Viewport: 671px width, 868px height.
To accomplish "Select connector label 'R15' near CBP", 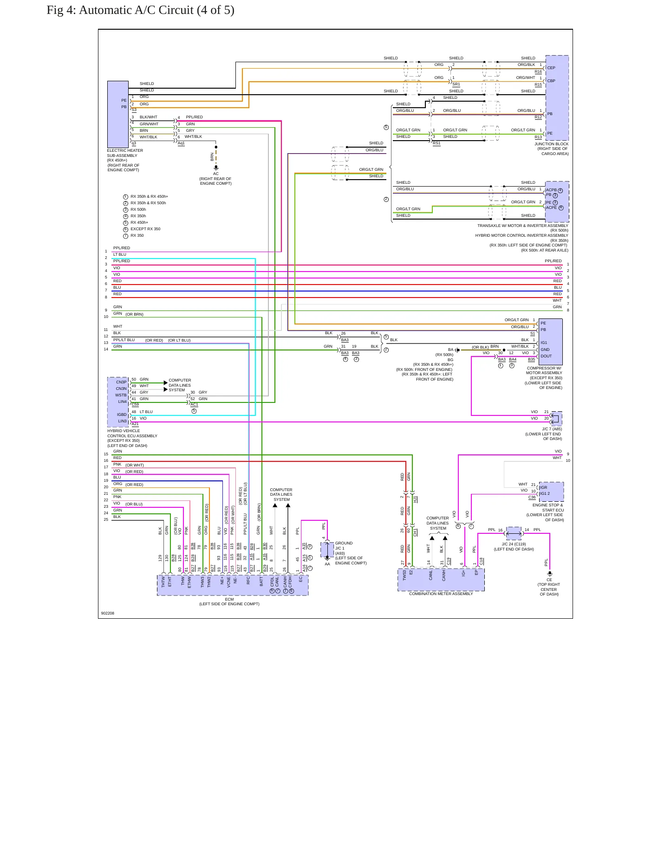I will point(538,85).
